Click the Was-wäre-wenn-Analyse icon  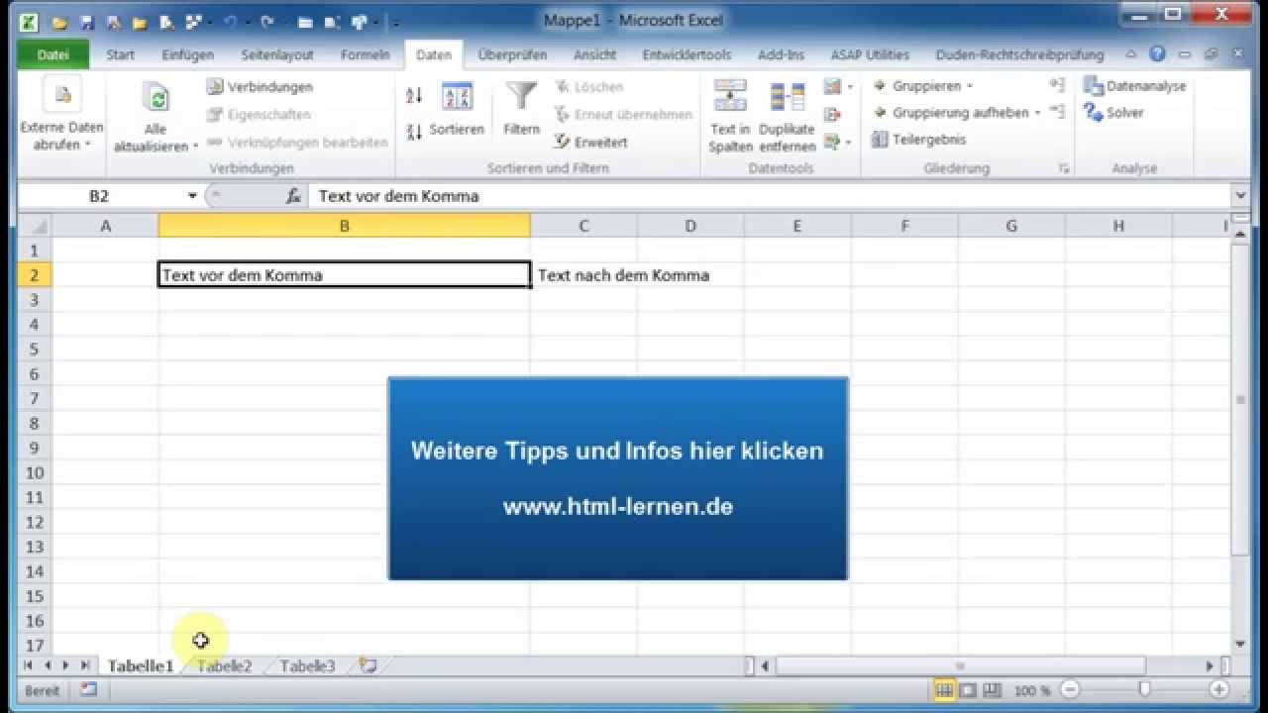coord(831,142)
